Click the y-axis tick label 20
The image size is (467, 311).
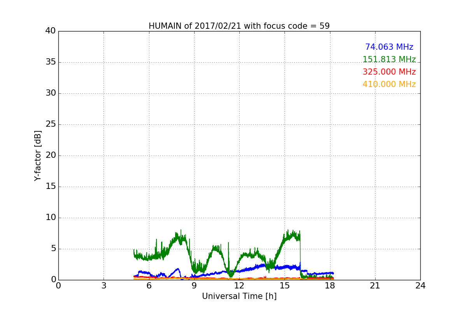tap(51, 155)
